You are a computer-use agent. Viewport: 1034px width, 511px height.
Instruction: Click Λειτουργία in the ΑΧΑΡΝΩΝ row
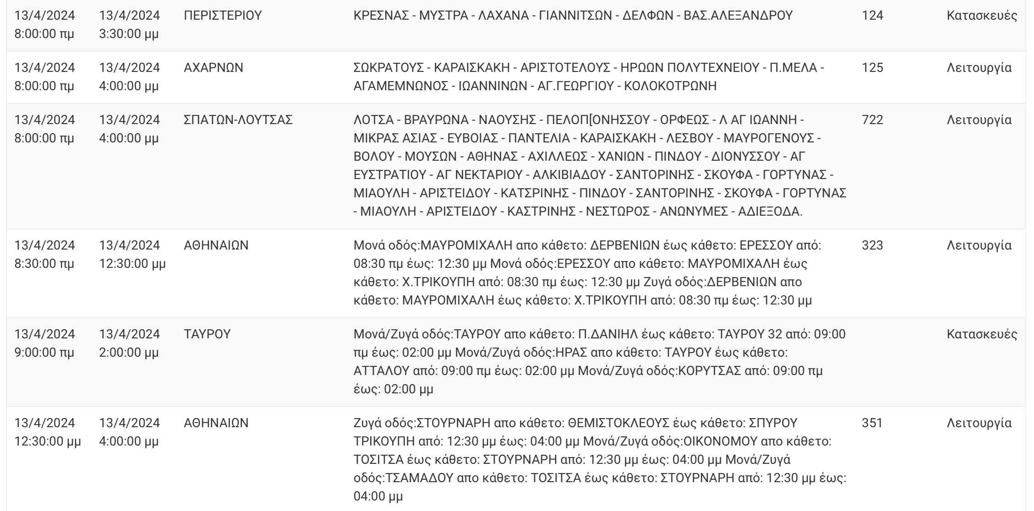point(979,68)
